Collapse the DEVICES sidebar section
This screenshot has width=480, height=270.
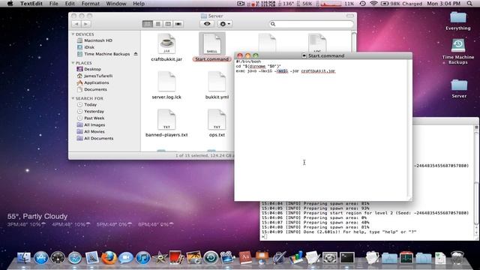73,34
